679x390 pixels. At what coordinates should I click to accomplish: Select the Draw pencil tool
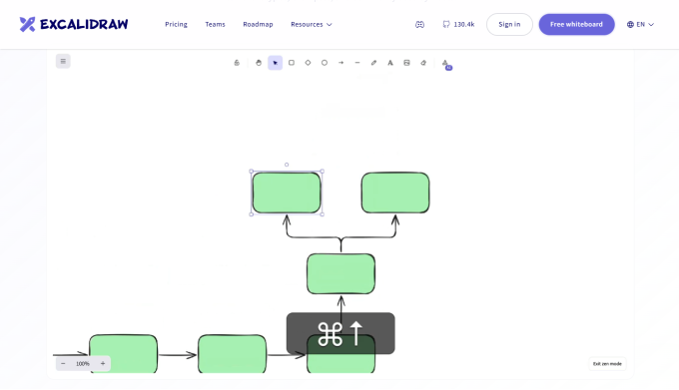(373, 63)
